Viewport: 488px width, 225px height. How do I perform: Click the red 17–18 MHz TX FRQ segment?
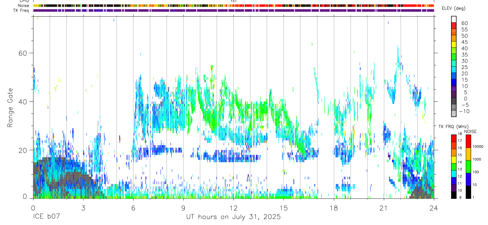[x=454, y=138]
